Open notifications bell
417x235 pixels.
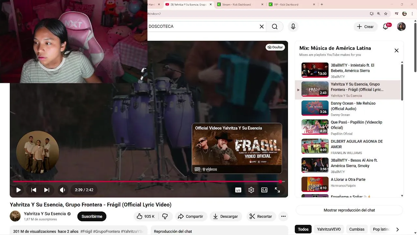(x=386, y=27)
